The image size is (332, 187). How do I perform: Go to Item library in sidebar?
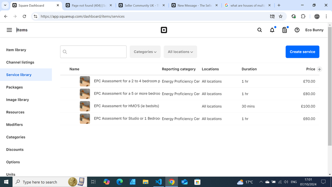16,50
